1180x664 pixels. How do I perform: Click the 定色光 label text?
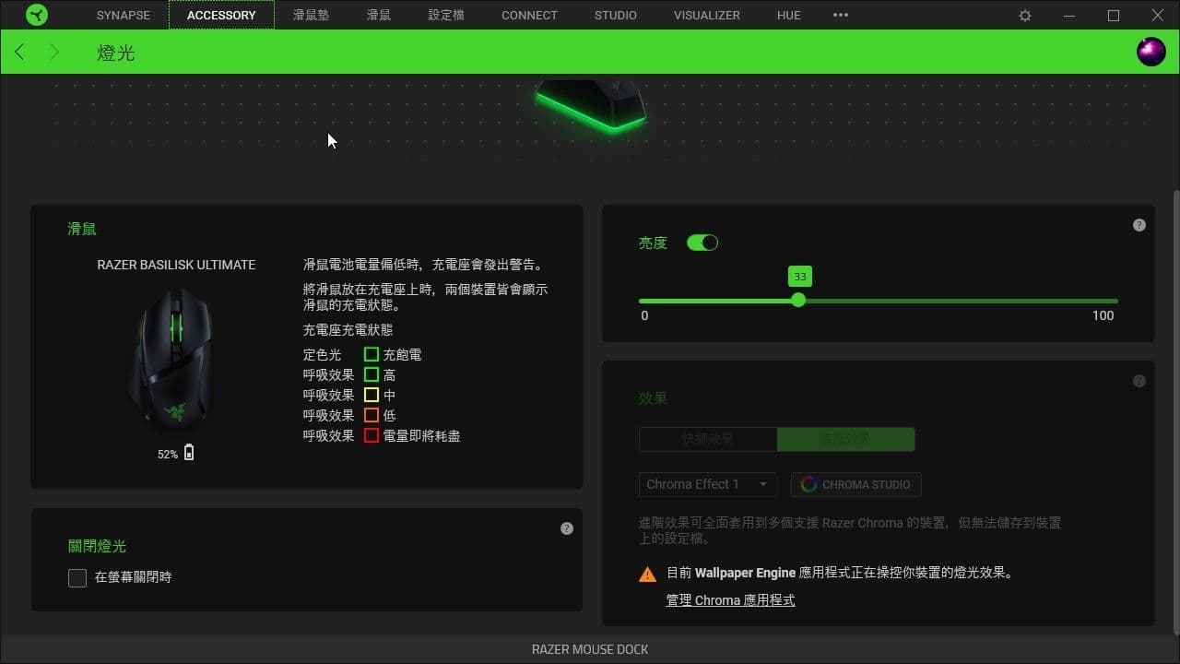tap(322, 354)
